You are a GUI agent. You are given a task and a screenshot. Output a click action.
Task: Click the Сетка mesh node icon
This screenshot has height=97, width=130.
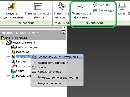13,71
